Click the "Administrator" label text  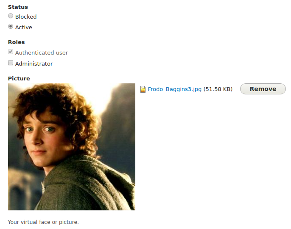tap(34, 63)
